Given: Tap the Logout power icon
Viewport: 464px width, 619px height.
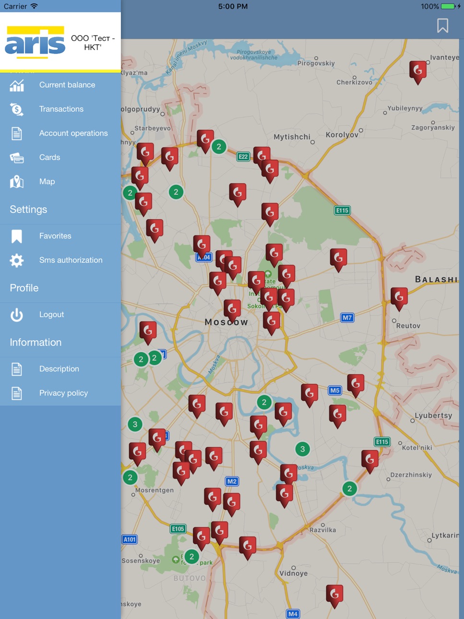Looking at the screenshot, I should click(17, 315).
